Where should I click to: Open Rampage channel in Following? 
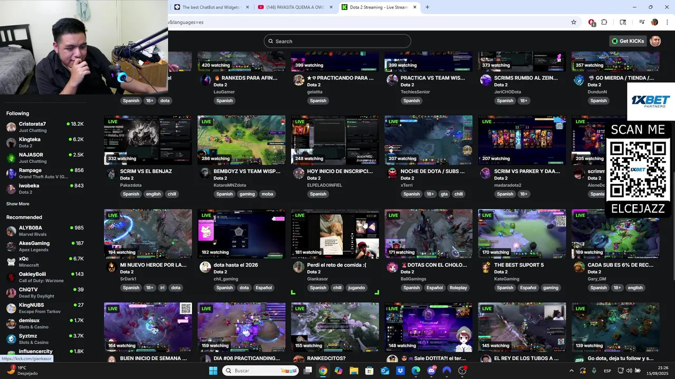(x=45, y=173)
